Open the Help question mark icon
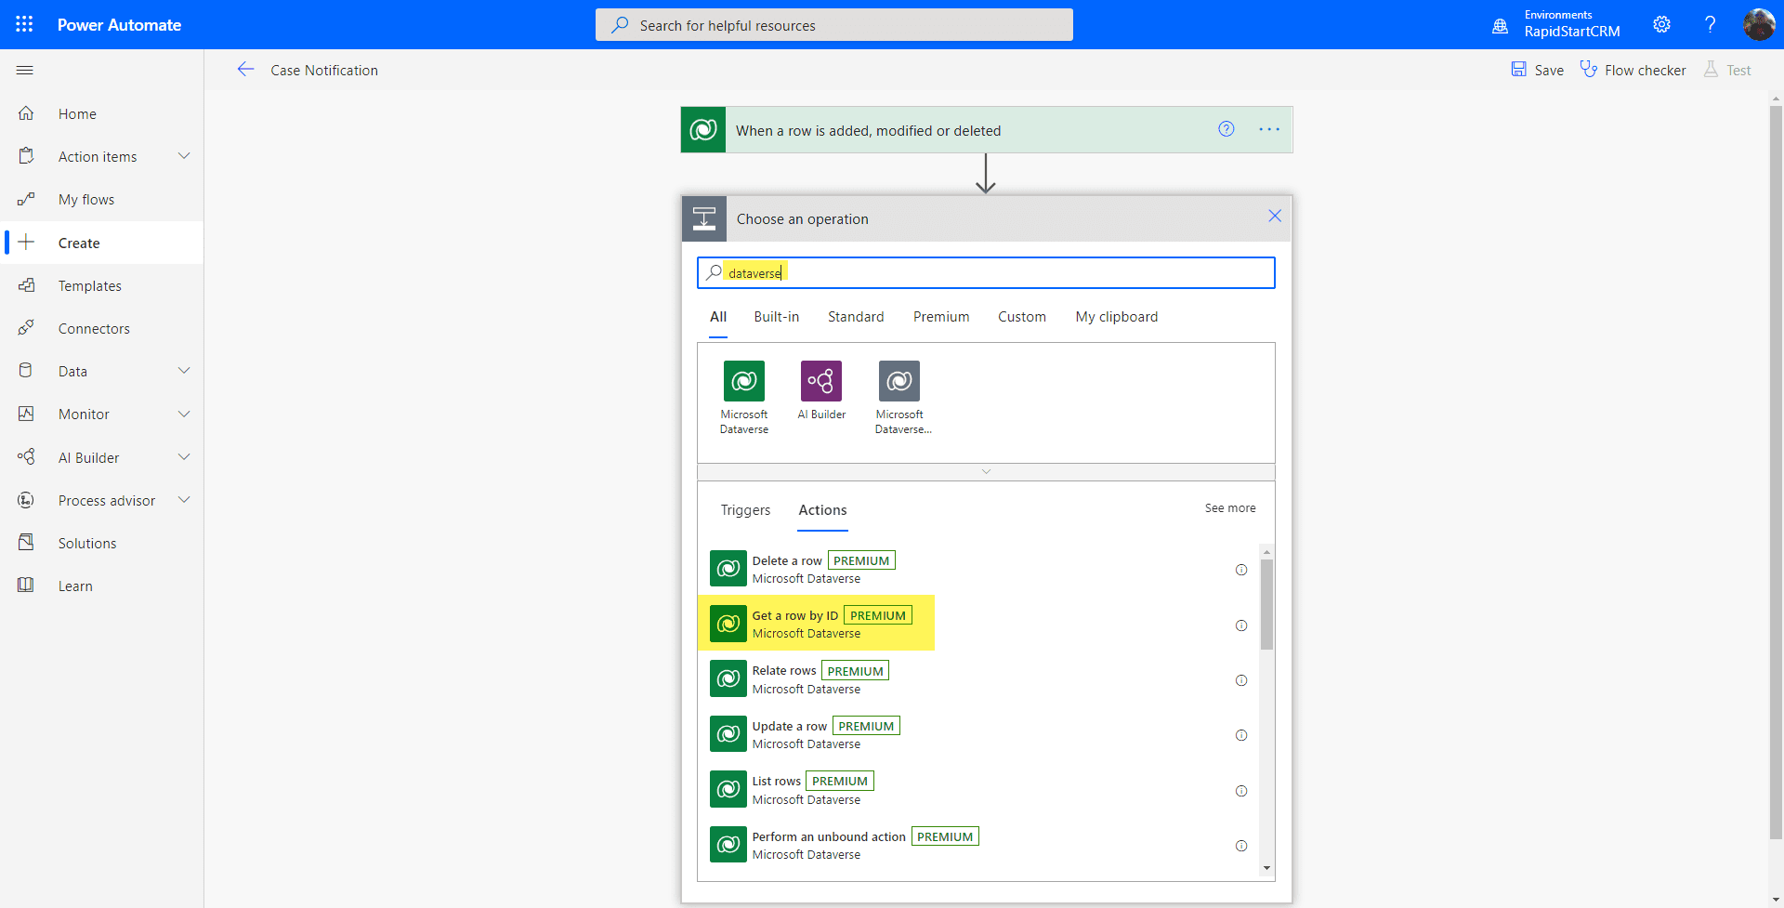Screen dimensions: 1784x908 pyautogui.click(x=1710, y=24)
